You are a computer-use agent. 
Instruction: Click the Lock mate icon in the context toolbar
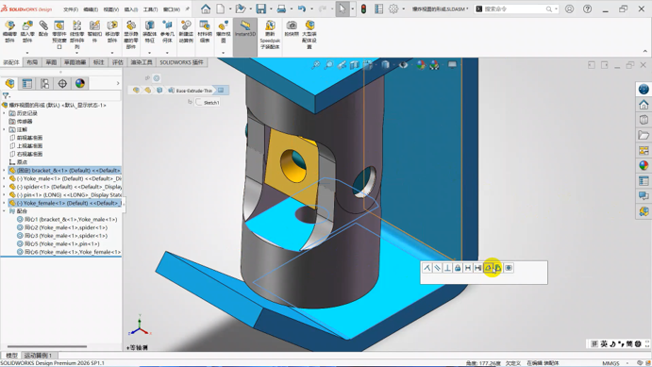458,268
